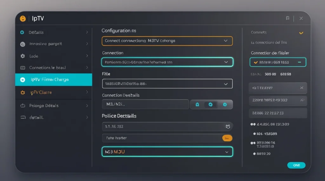Open the Inrosive parprit sidebar item

click(x=54, y=44)
